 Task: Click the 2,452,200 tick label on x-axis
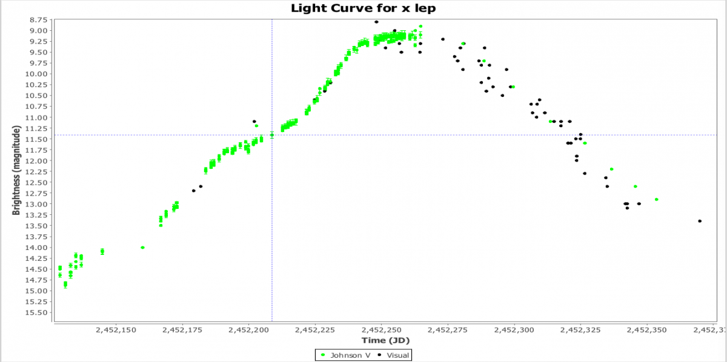click(x=248, y=330)
